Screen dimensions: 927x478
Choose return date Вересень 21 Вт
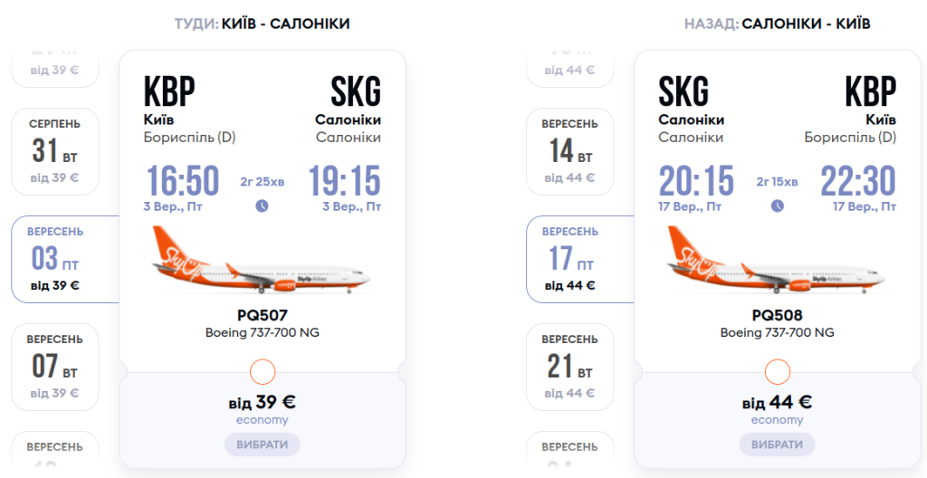click(569, 367)
